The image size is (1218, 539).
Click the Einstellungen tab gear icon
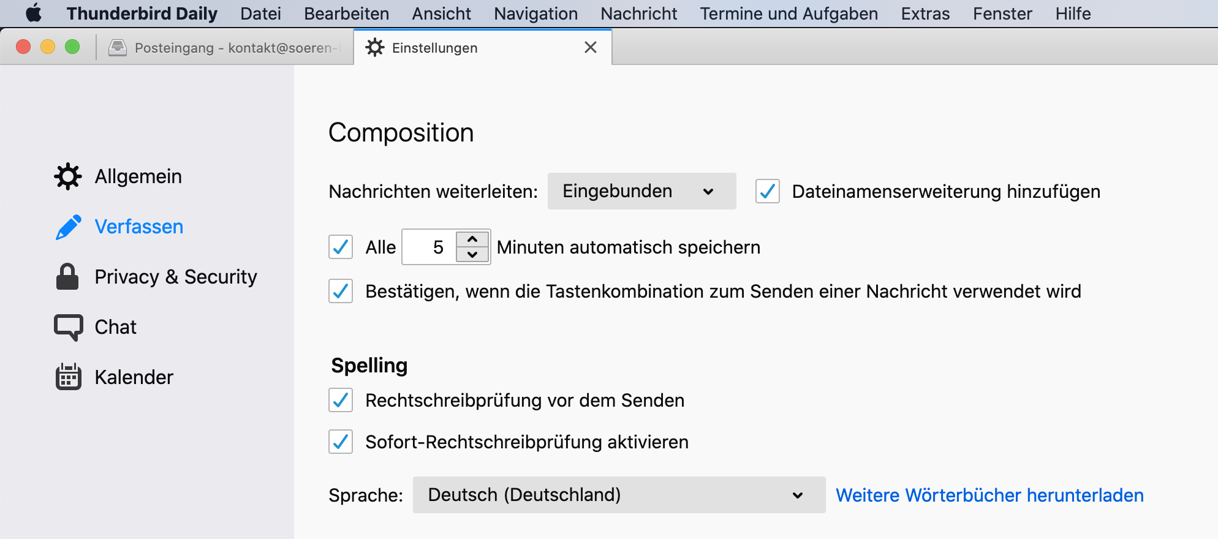pos(375,48)
